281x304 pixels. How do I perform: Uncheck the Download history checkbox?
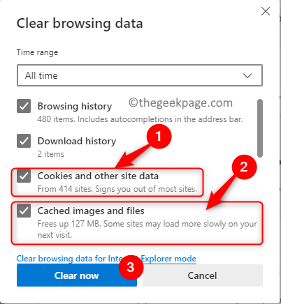[x=24, y=141]
